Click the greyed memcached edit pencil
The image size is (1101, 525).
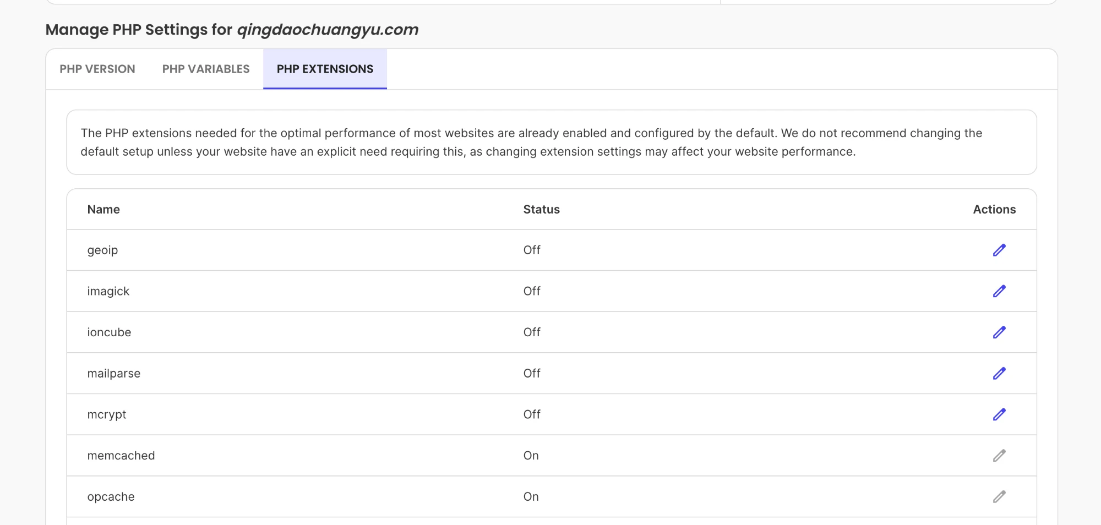(999, 456)
